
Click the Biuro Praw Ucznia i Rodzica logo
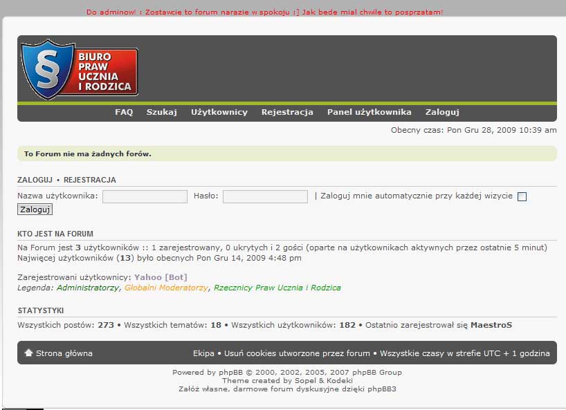80,70
